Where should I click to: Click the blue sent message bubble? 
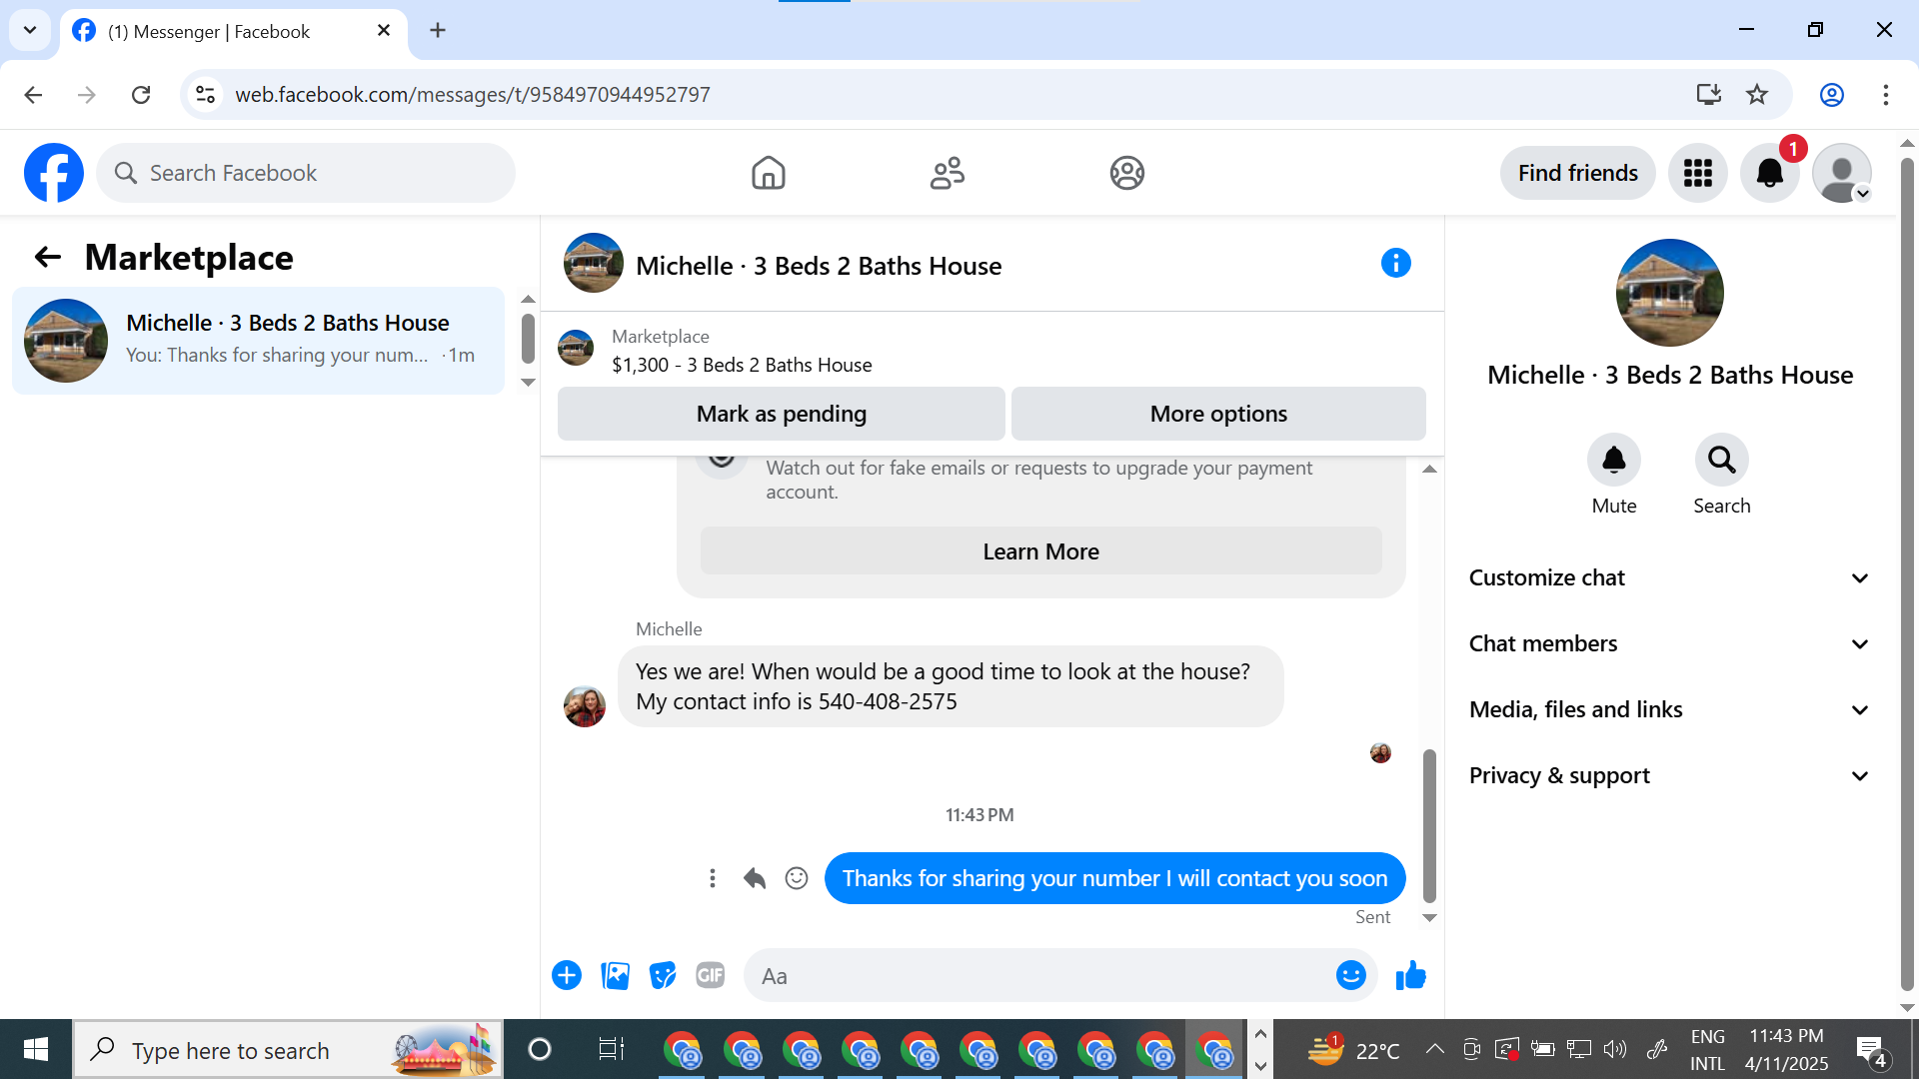pyautogui.click(x=1114, y=878)
